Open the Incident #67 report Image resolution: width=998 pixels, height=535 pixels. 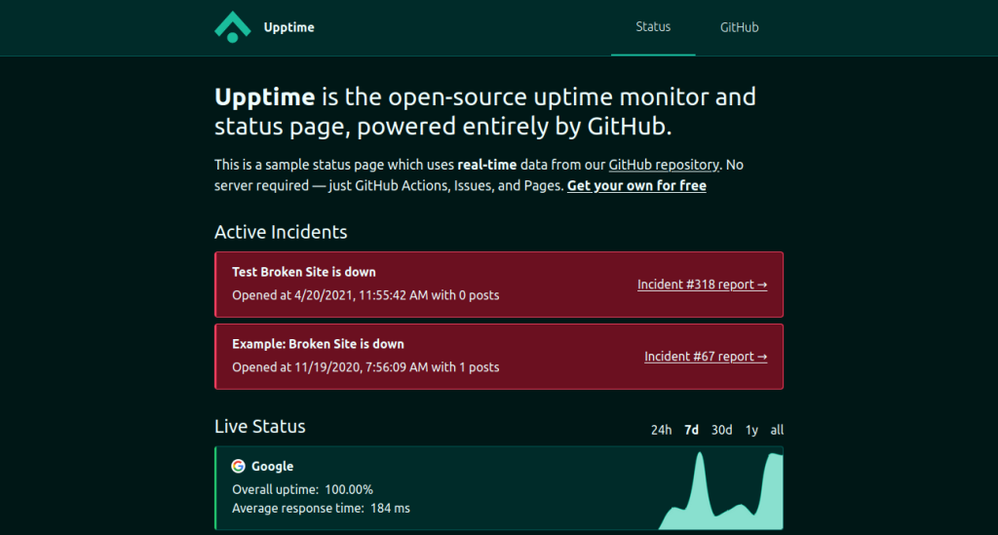point(706,357)
